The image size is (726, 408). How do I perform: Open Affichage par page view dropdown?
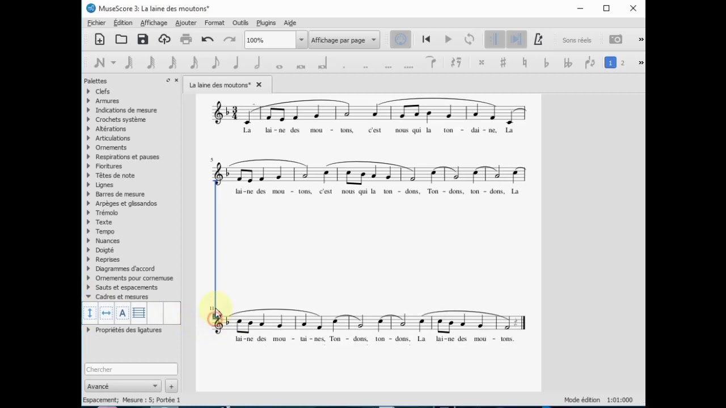(344, 40)
